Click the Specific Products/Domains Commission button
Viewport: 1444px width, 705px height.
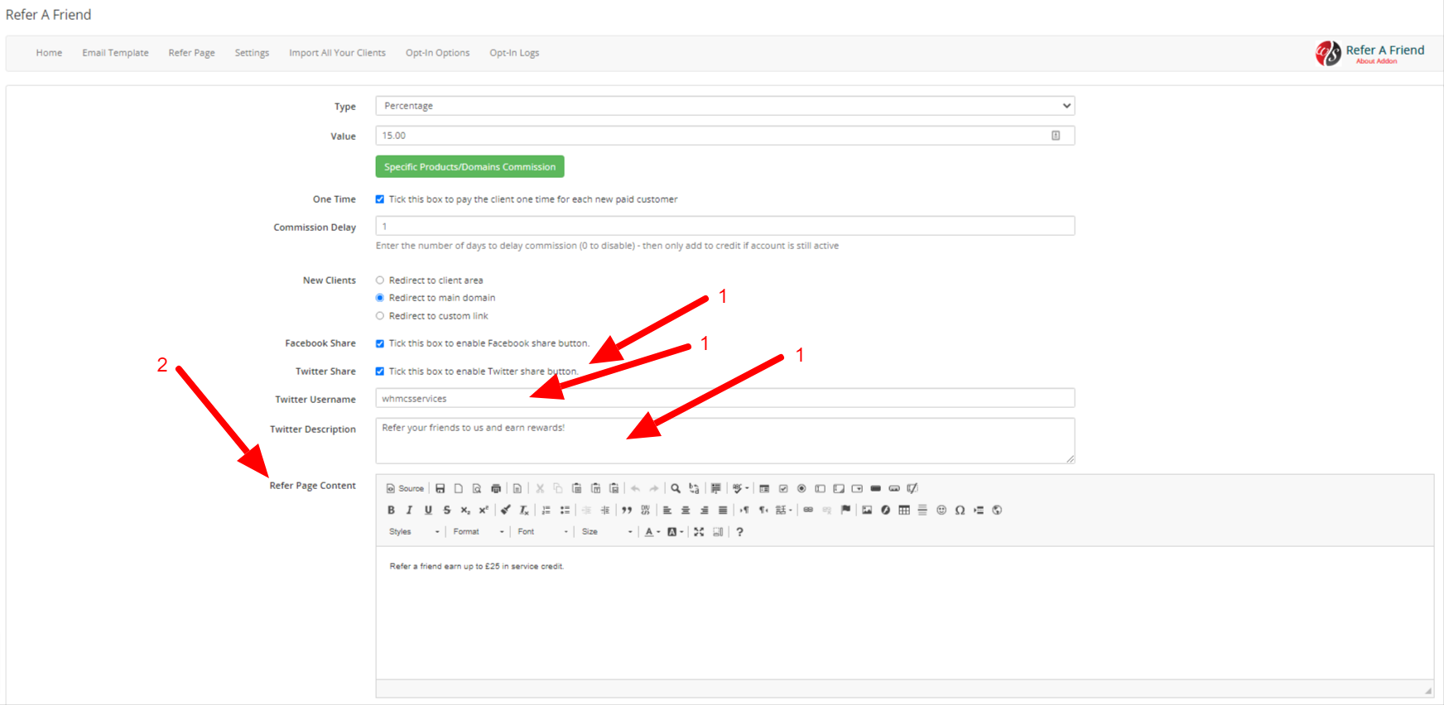[x=469, y=167]
